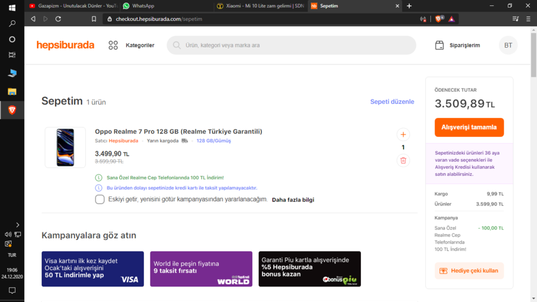Open Task View on taskbar

pos(12,55)
